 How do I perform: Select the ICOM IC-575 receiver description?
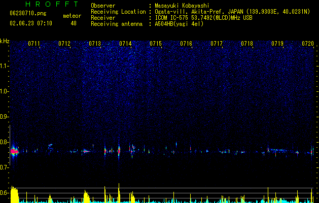(x=203, y=18)
